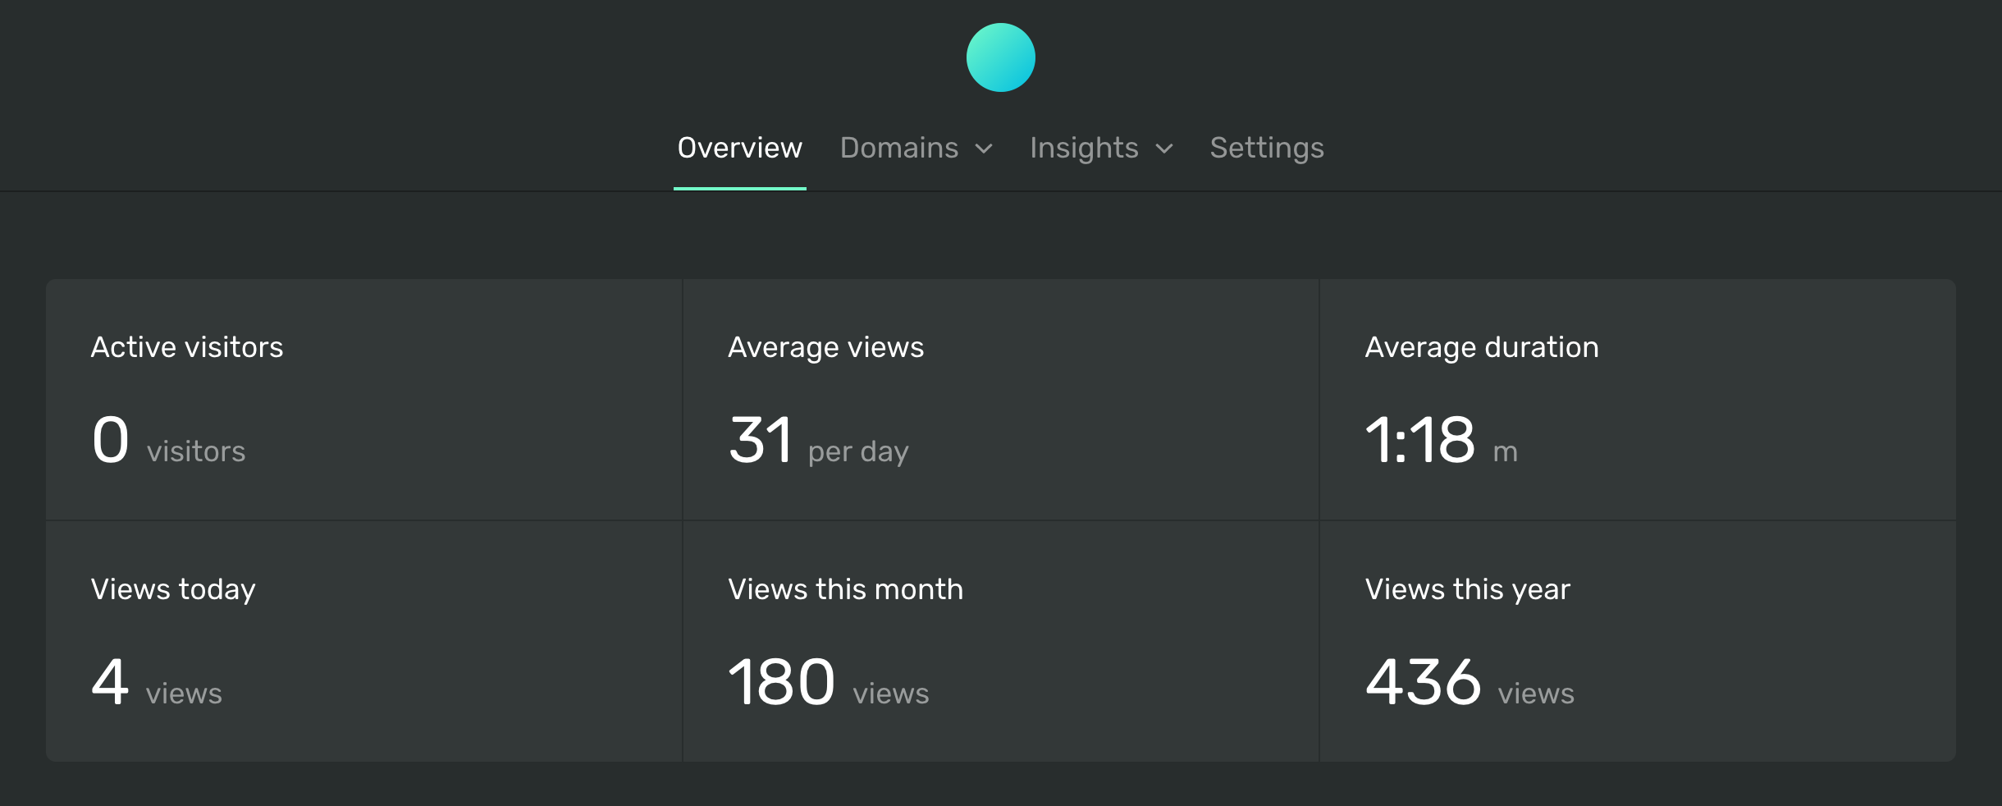Click the Average views card
The height and width of the screenshot is (806, 2002).
coord(1000,400)
